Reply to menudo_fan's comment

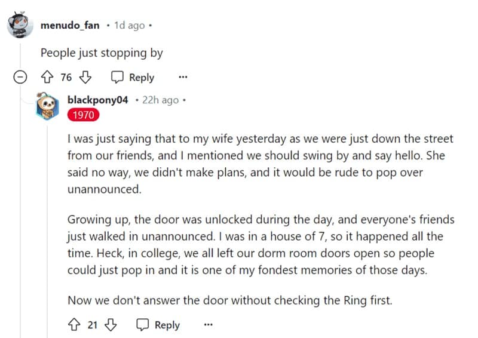click(x=133, y=77)
